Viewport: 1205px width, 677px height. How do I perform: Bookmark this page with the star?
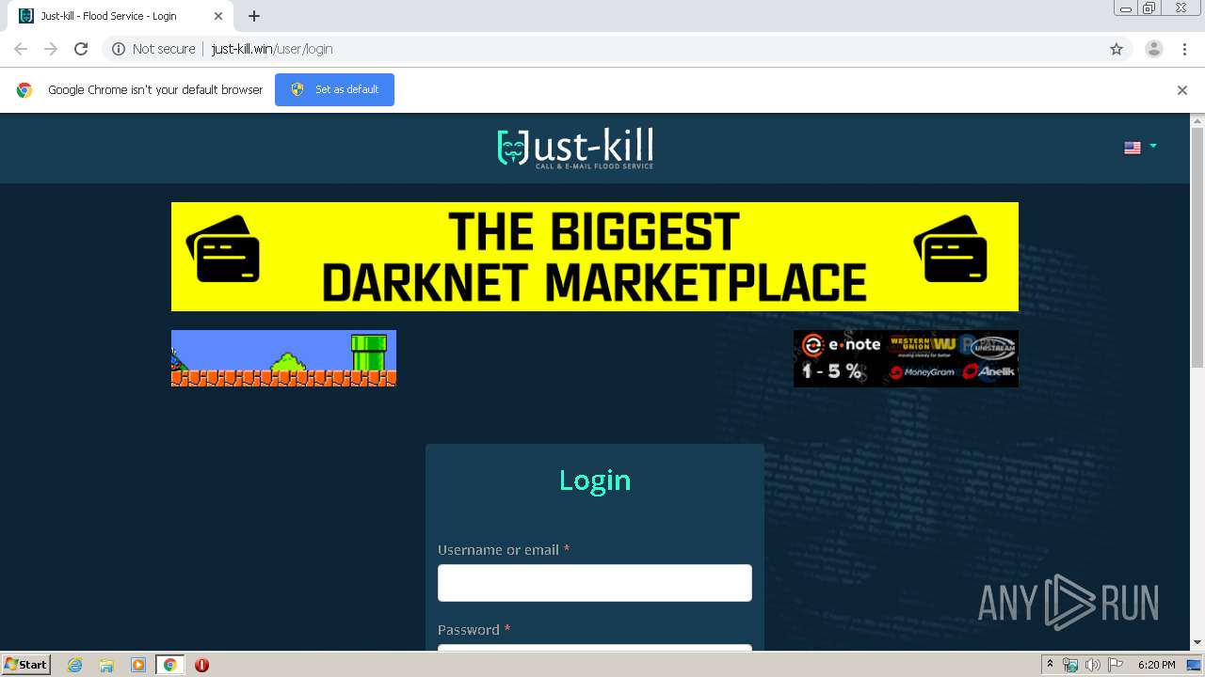(1117, 49)
